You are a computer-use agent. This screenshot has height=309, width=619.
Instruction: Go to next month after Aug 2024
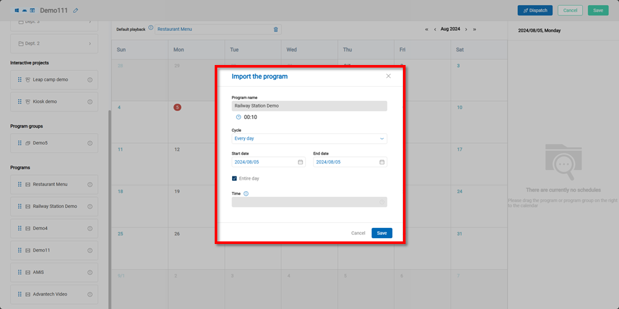click(x=466, y=29)
